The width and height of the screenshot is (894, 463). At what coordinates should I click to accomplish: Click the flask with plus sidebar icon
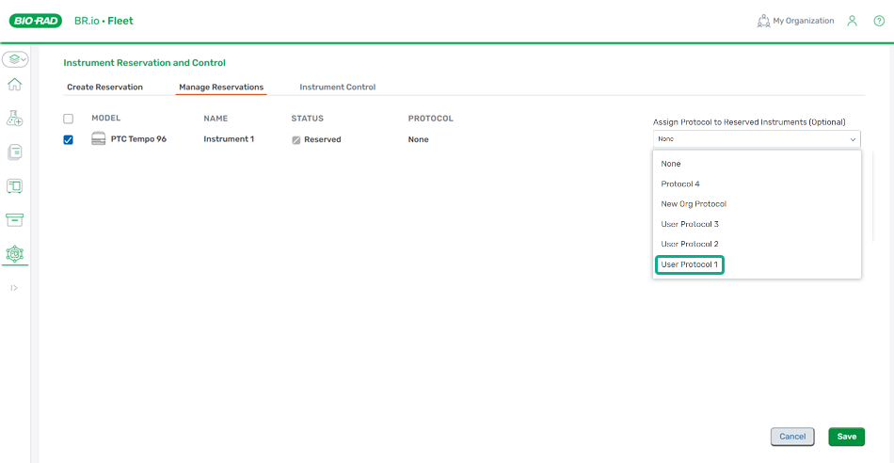pos(14,118)
